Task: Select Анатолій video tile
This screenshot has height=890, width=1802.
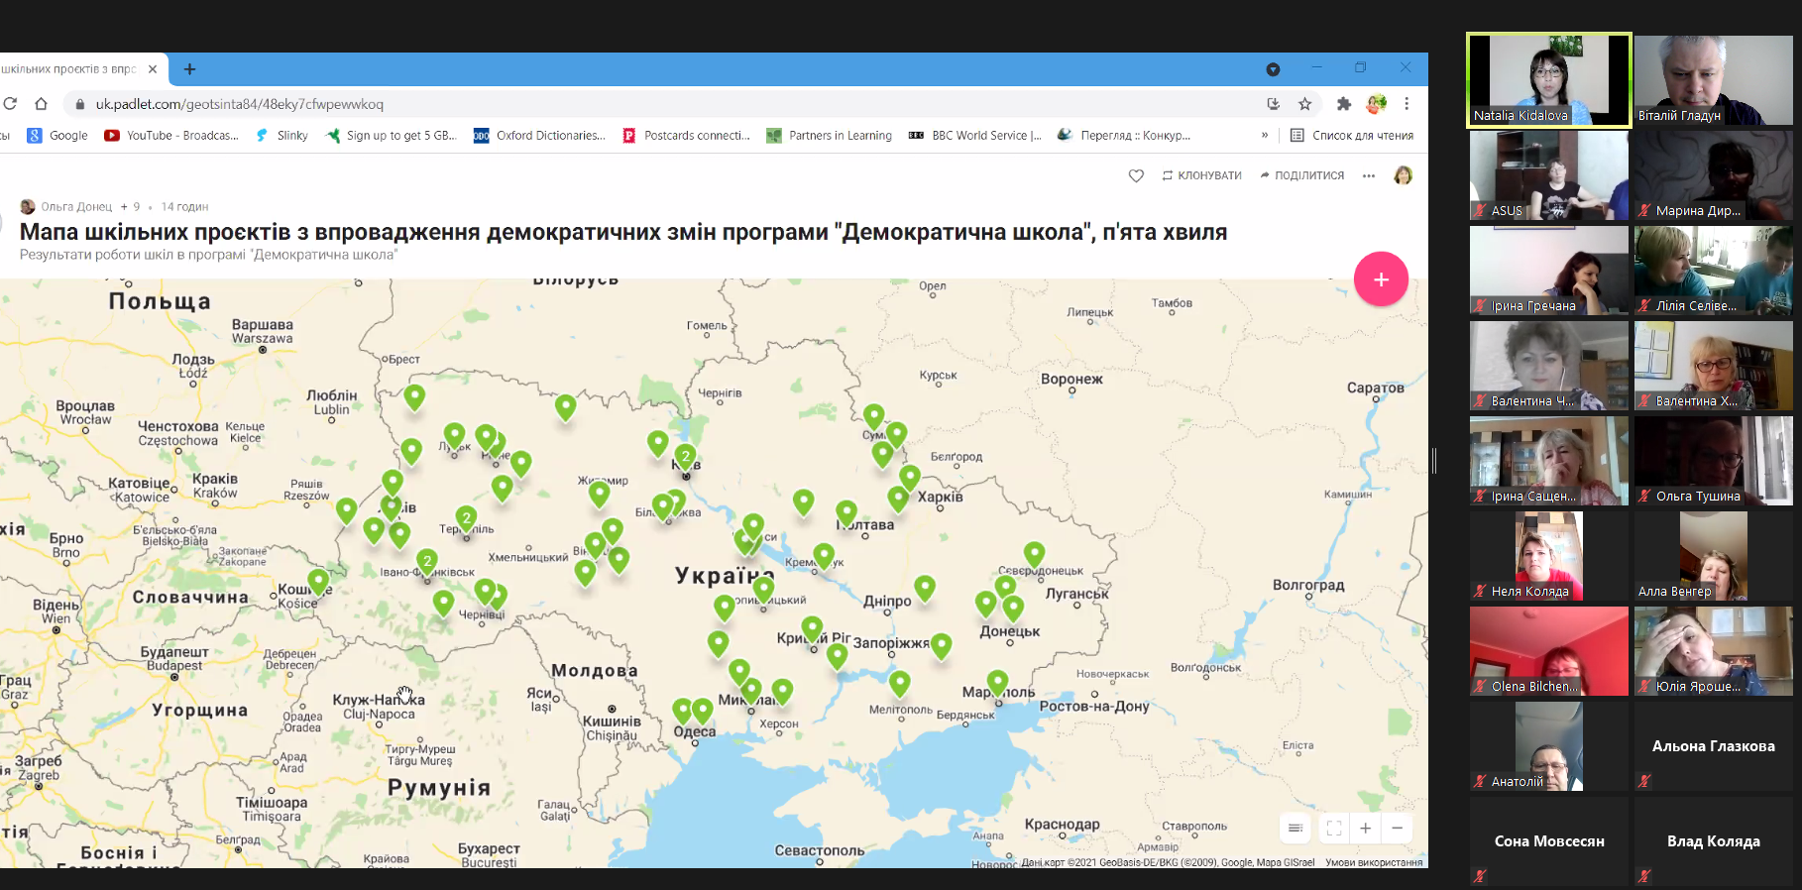Action: pos(1549,746)
